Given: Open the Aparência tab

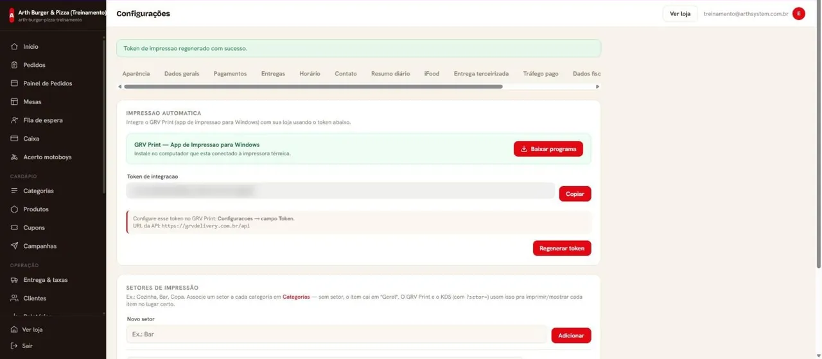Looking at the screenshot, I should tap(136, 74).
